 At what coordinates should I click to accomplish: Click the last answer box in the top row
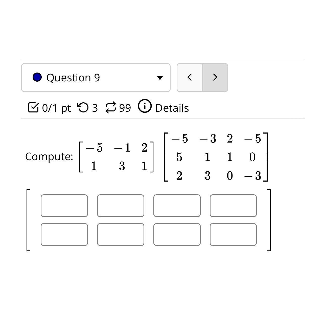(233, 205)
